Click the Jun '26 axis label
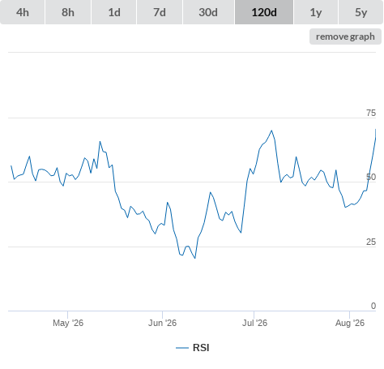The image size is (384, 369). [162, 323]
